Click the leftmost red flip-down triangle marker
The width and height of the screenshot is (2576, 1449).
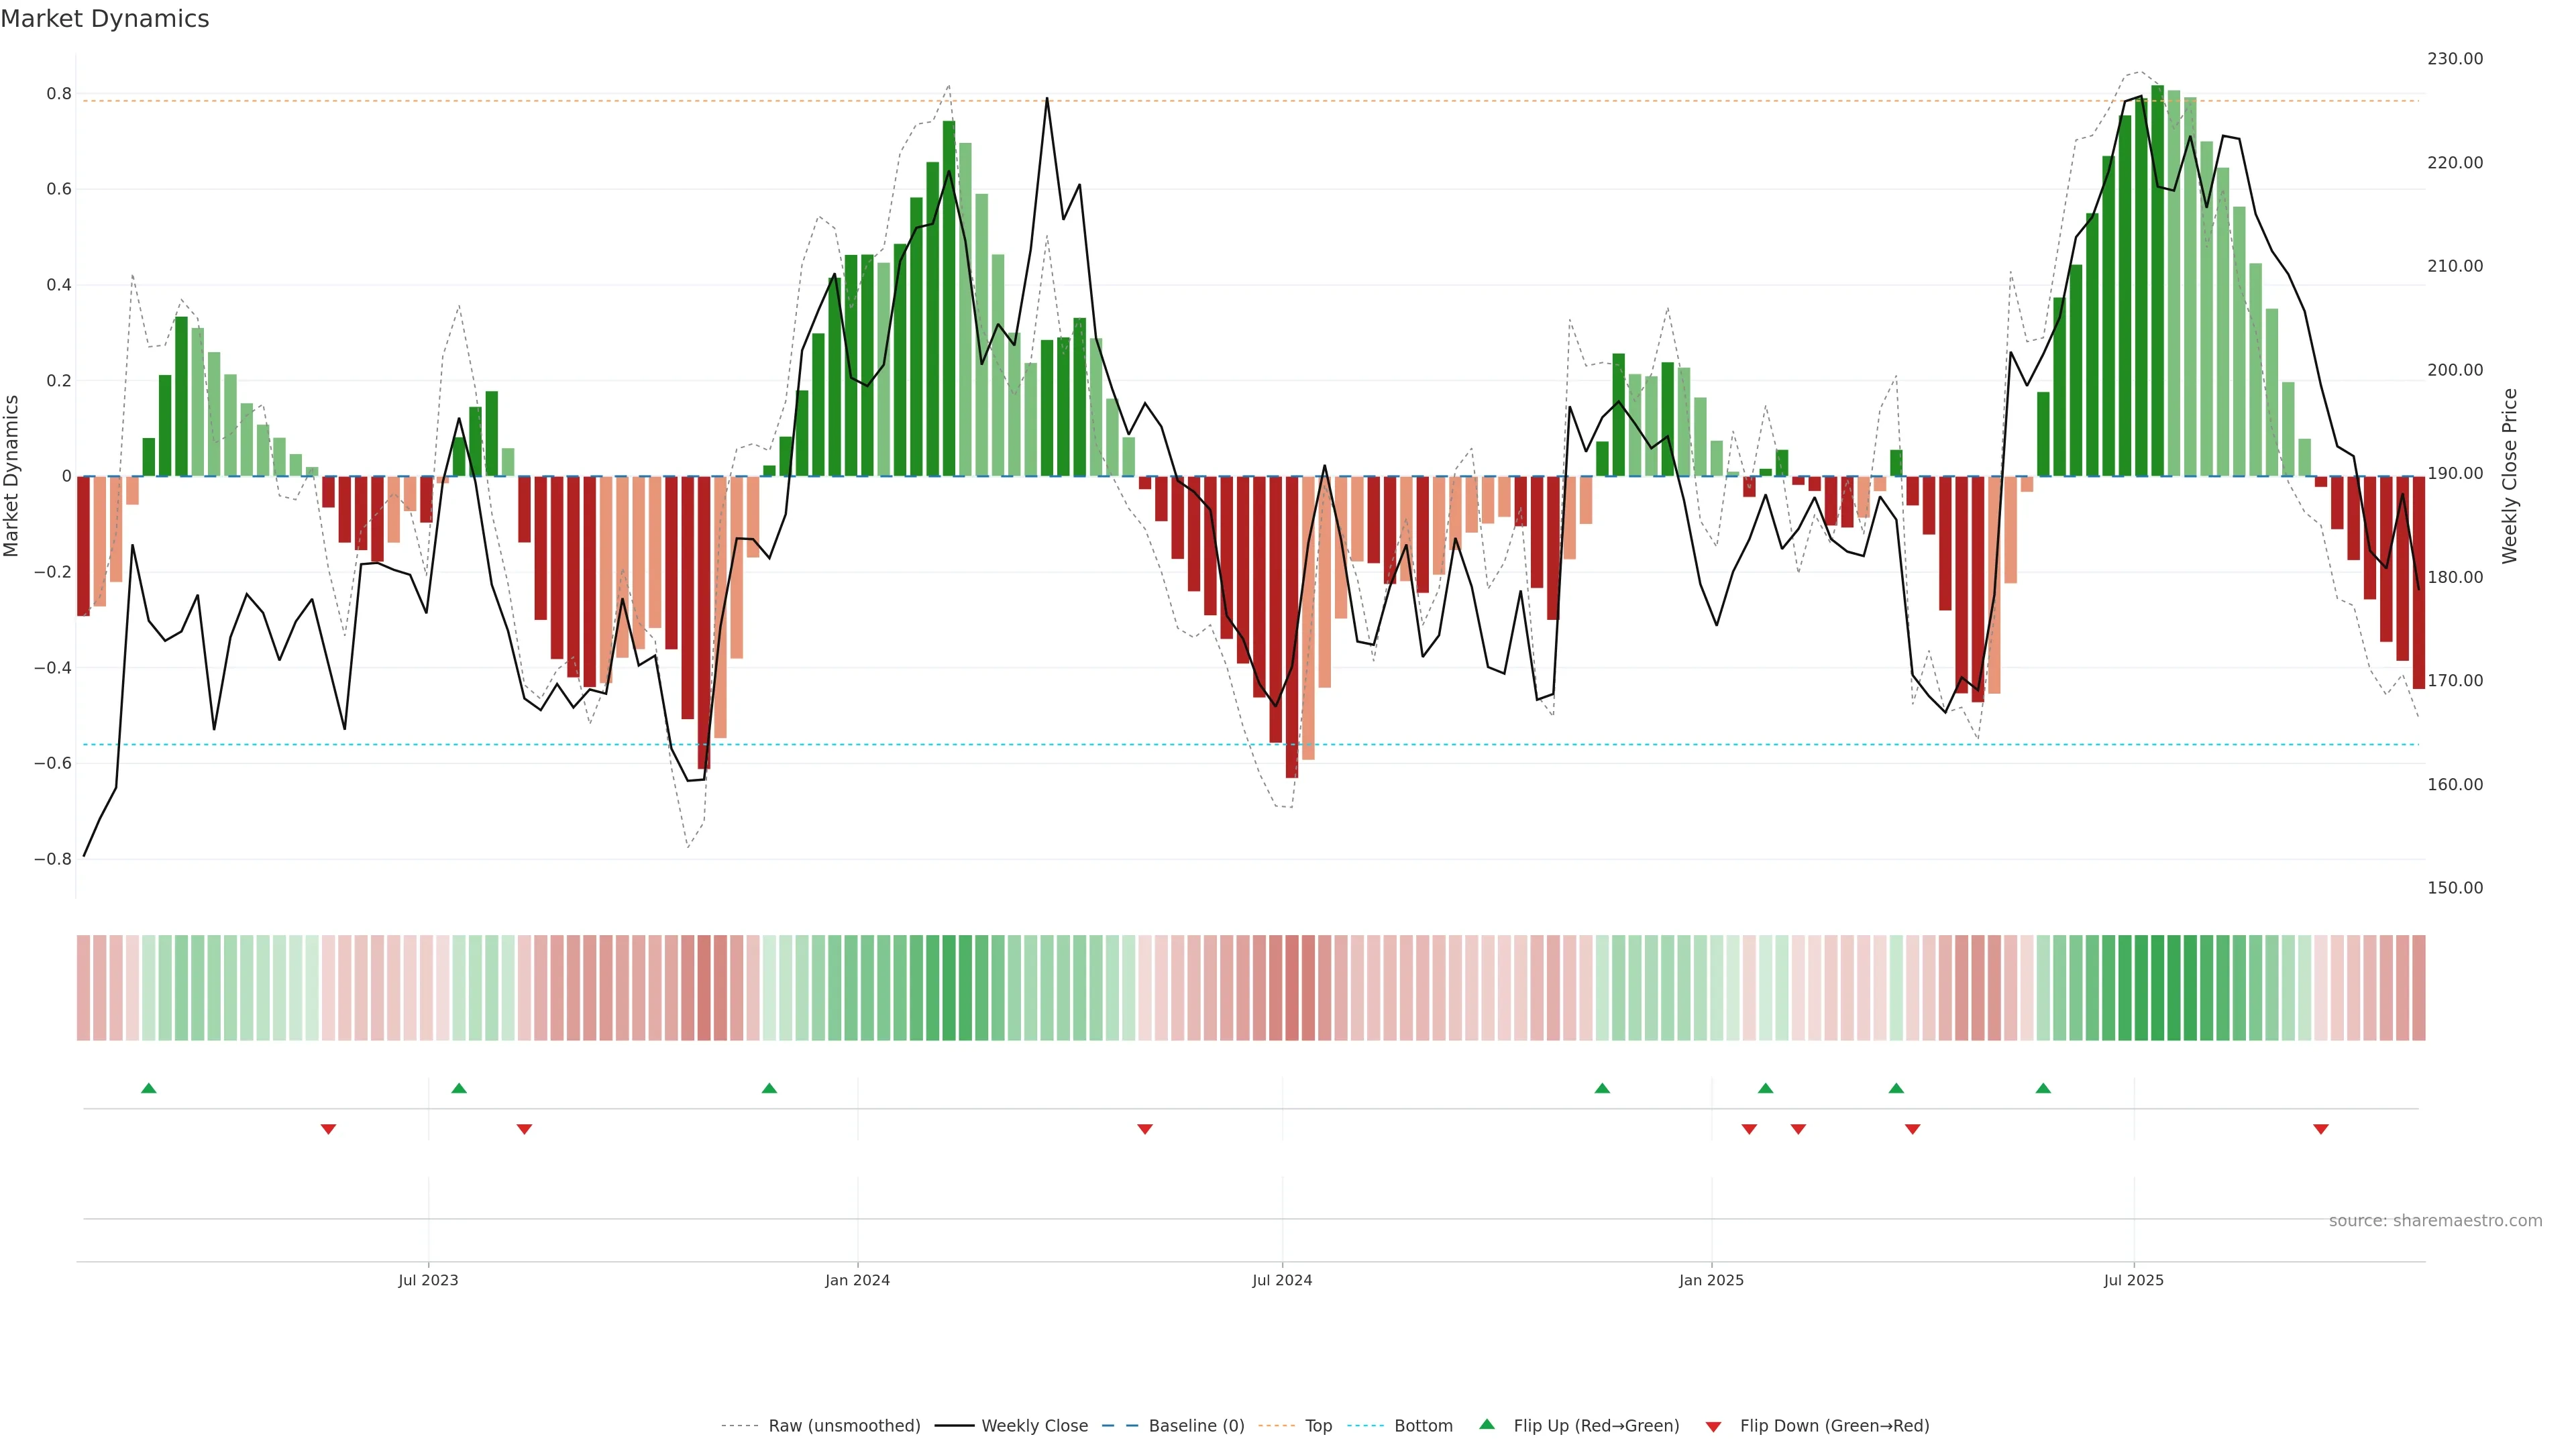click(328, 1129)
